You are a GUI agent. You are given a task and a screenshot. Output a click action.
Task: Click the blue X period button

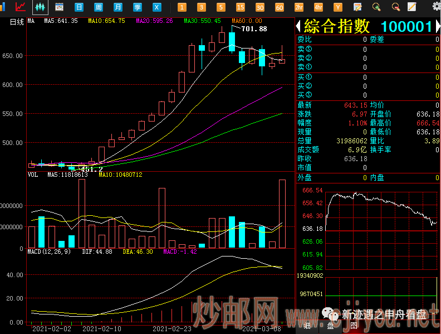click(x=157, y=7)
